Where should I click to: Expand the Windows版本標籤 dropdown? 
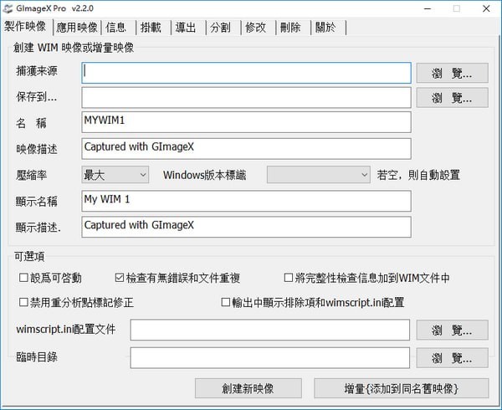[318, 175]
